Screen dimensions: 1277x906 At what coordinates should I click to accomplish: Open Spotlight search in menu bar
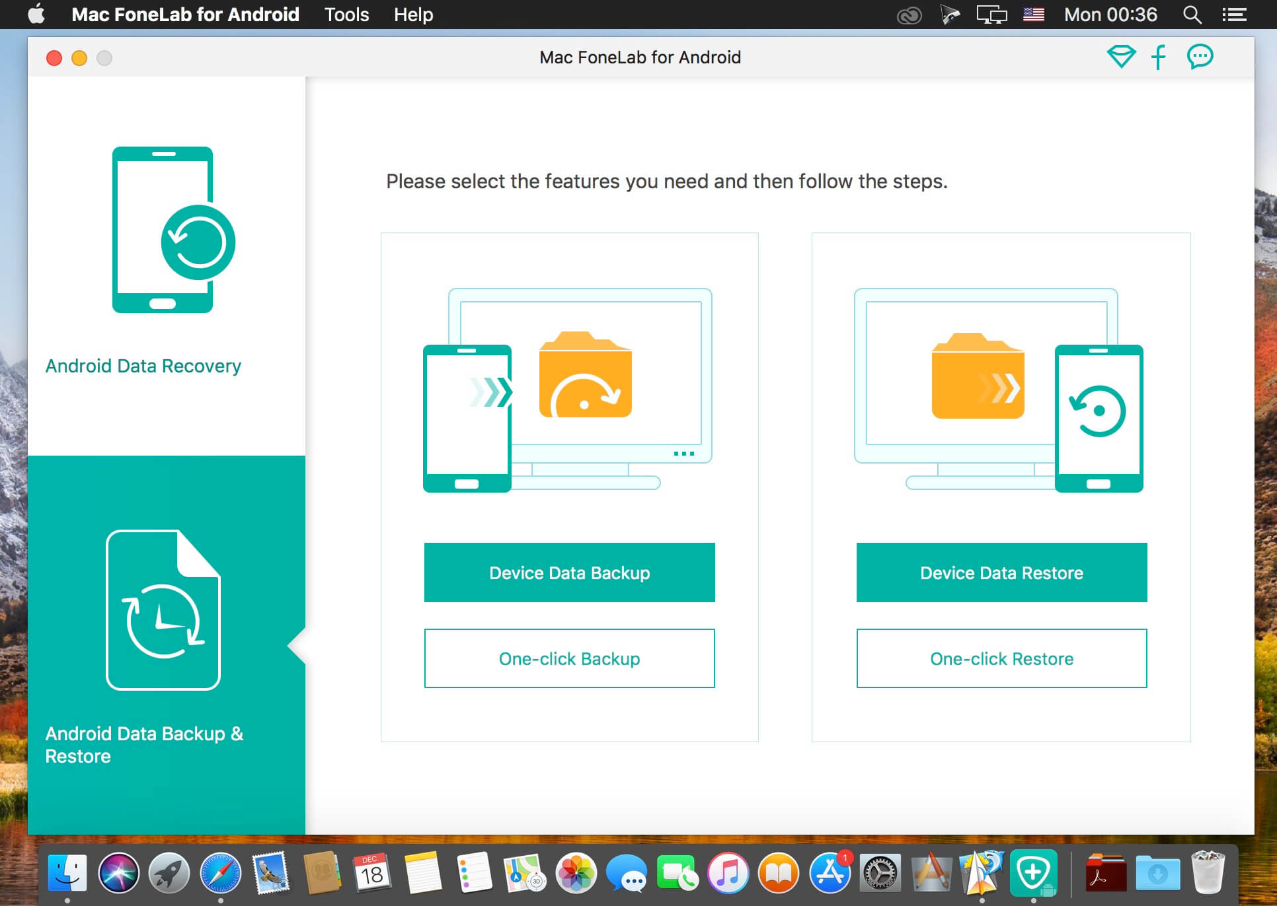click(x=1192, y=15)
